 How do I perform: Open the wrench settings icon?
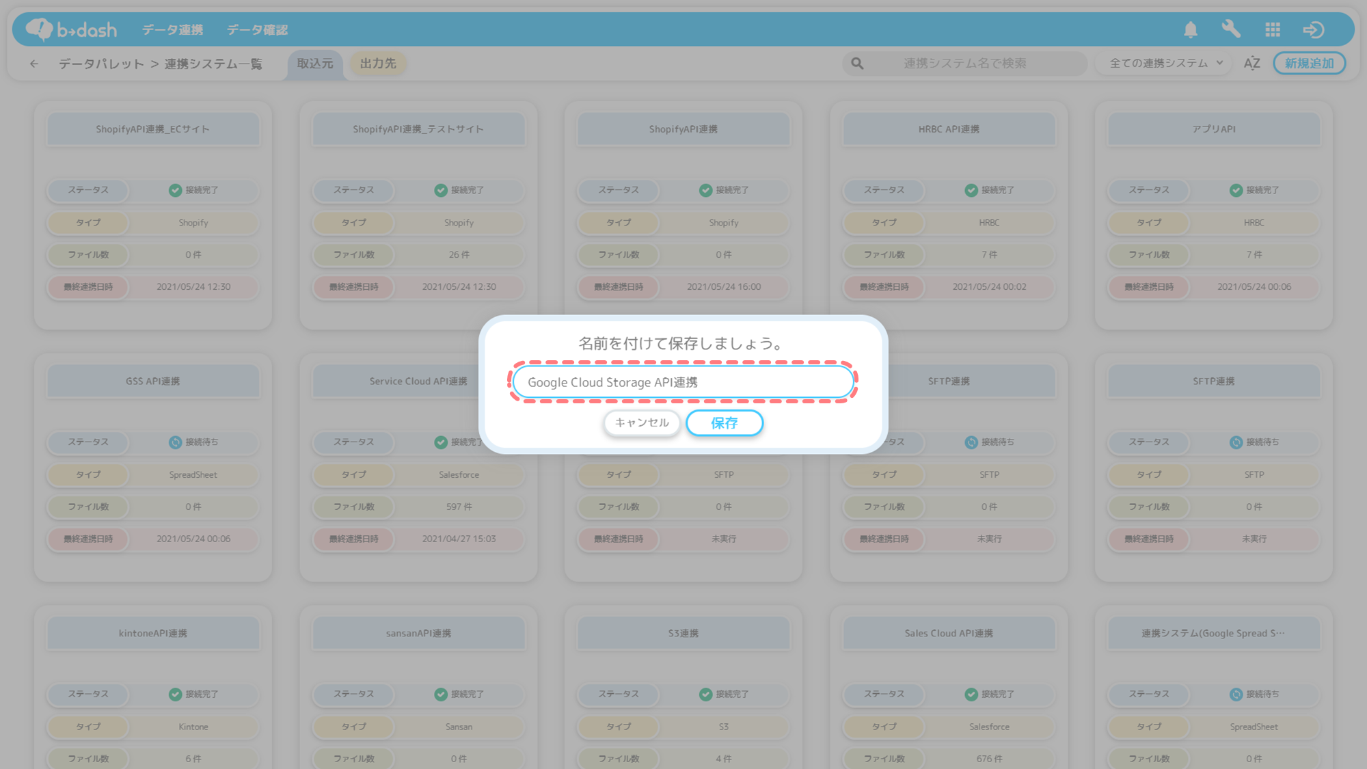point(1231,29)
